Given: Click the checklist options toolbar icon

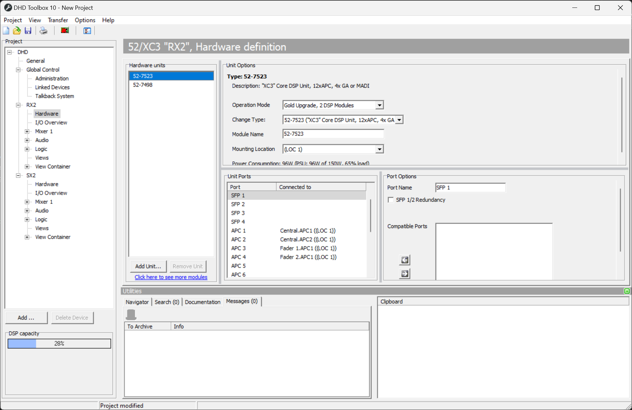Looking at the screenshot, I should pos(87,31).
